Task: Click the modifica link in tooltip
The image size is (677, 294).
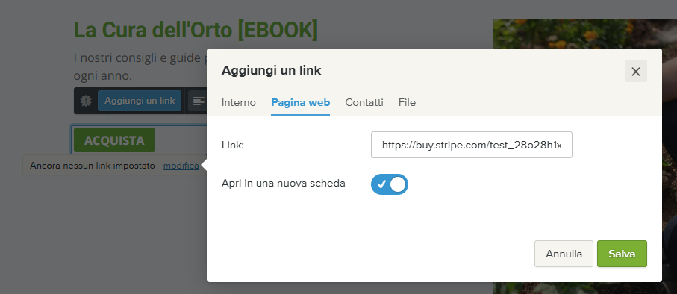Action: pyautogui.click(x=181, y=166)
